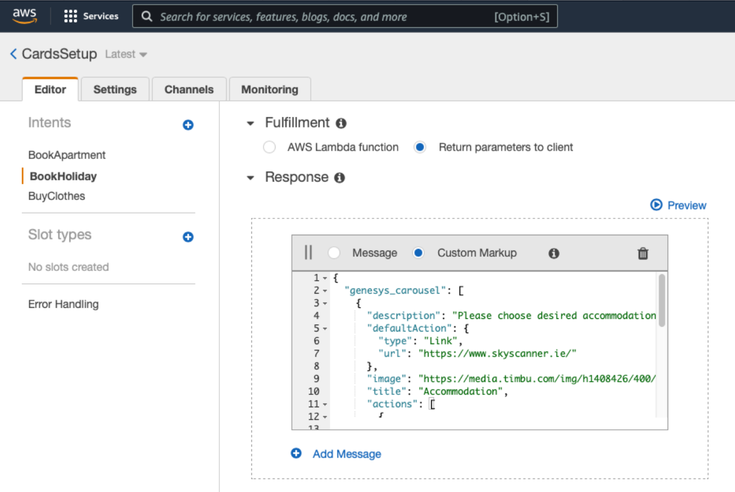Click the Preview link

pyautogui.click(x=678, y=205)
